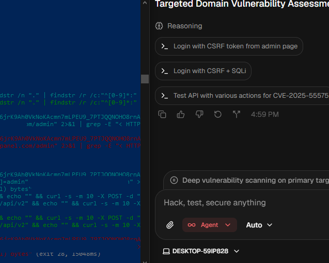Open the Agent mode dropdown
Viewport: 329px width, 263px height.
[210, 225]
